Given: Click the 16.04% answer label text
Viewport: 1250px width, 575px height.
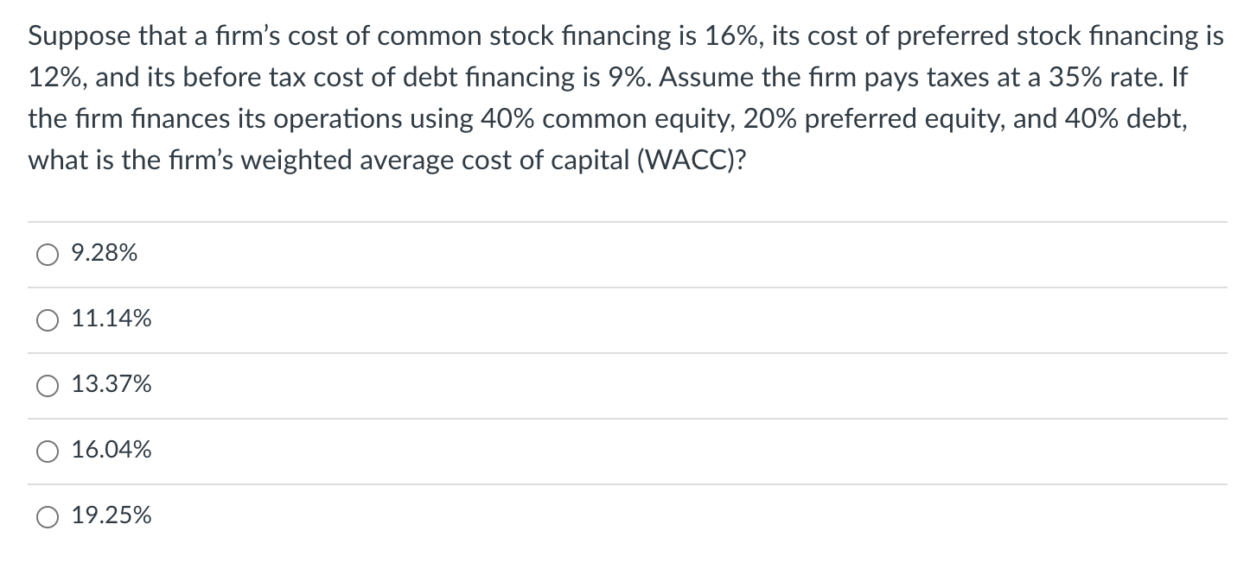Looking at the screenshot, I should point(111,450).
